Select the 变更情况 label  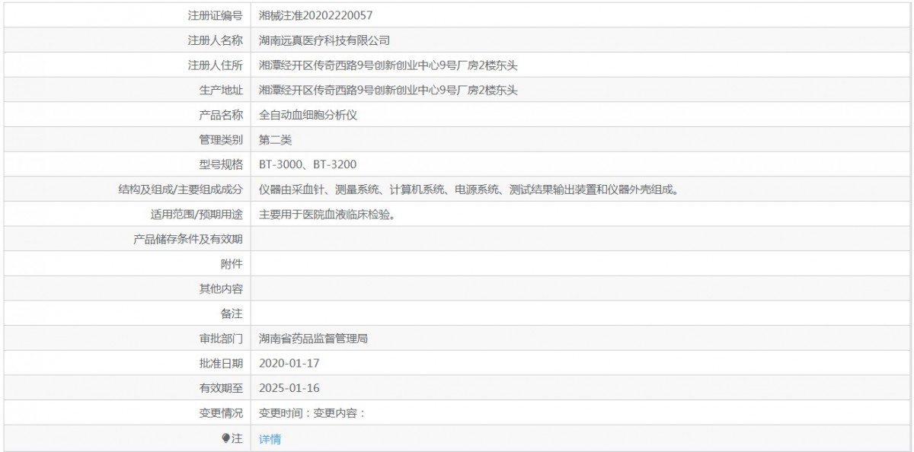tap(221, 413)
